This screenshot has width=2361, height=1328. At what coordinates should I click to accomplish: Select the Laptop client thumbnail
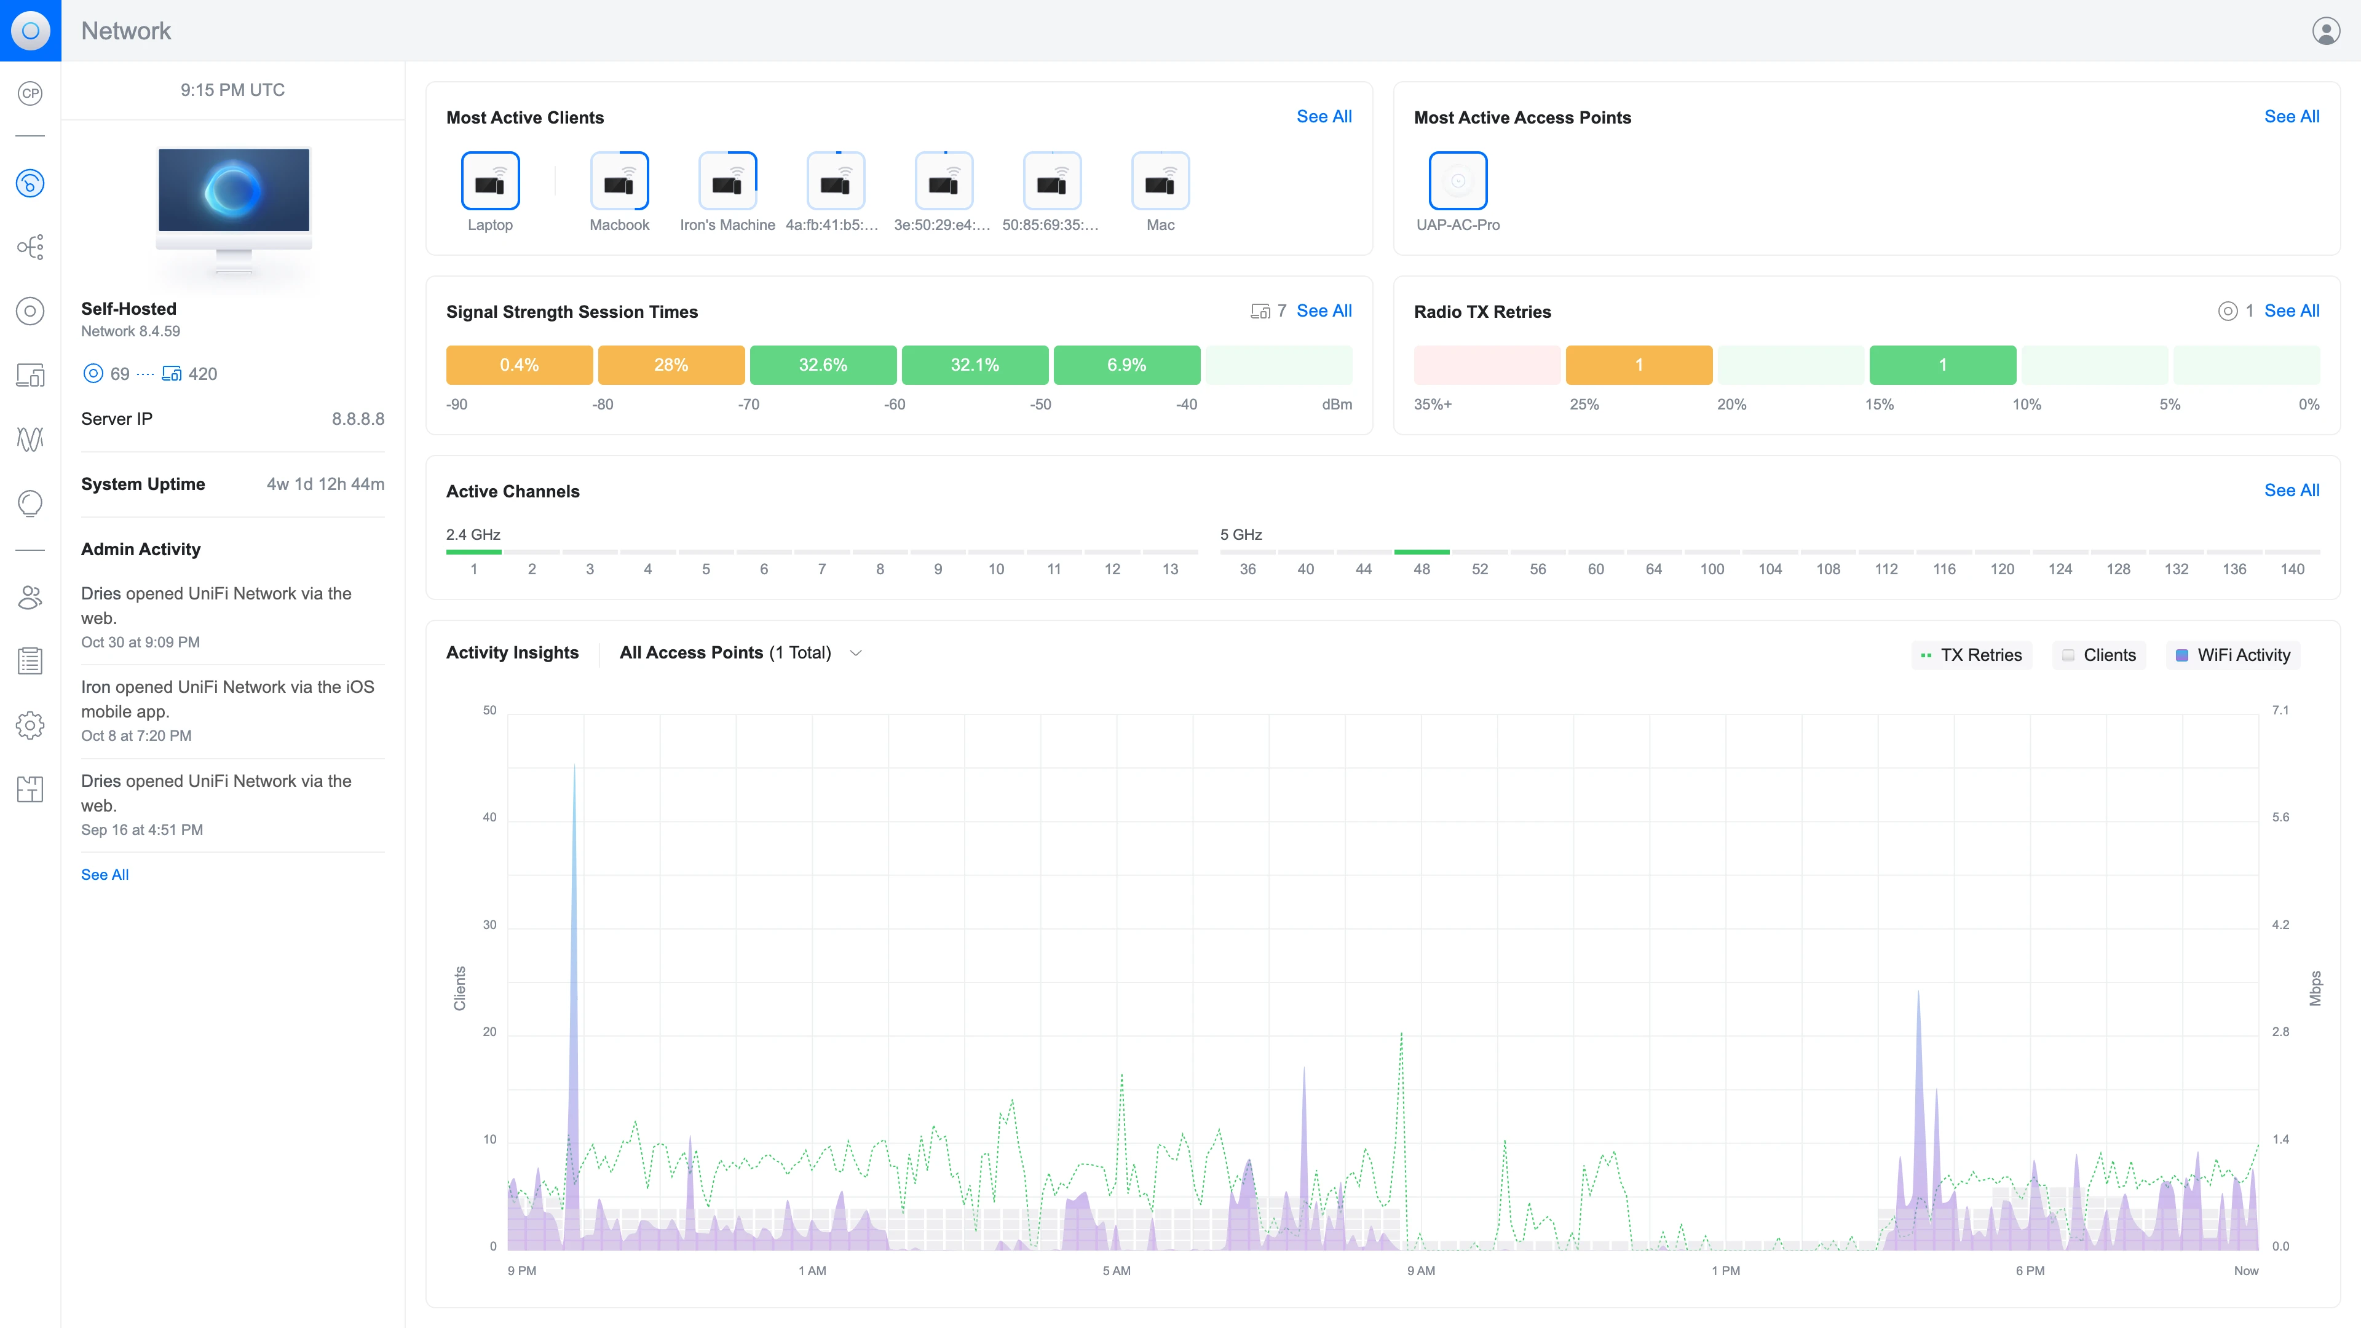[489, 181]
